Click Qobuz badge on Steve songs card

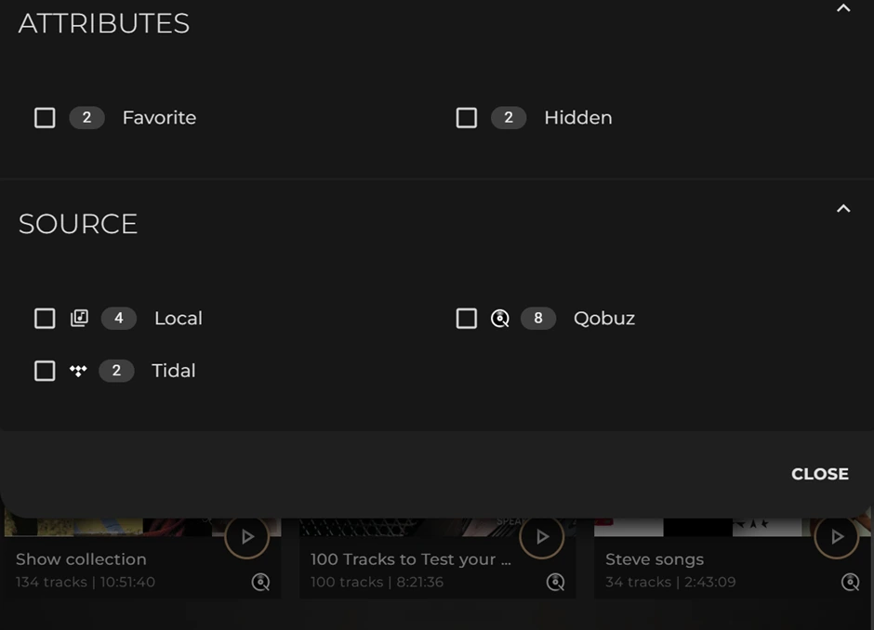[x=850, y=583]
